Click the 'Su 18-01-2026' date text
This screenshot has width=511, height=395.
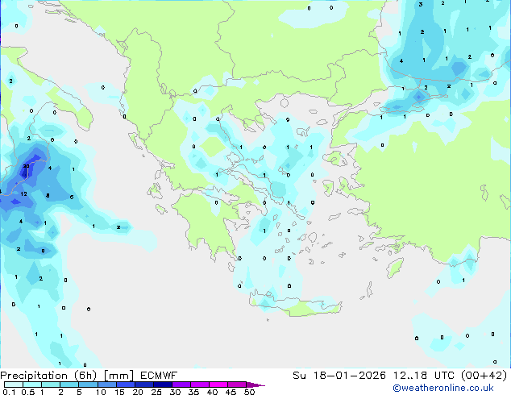tap(339, 376)
